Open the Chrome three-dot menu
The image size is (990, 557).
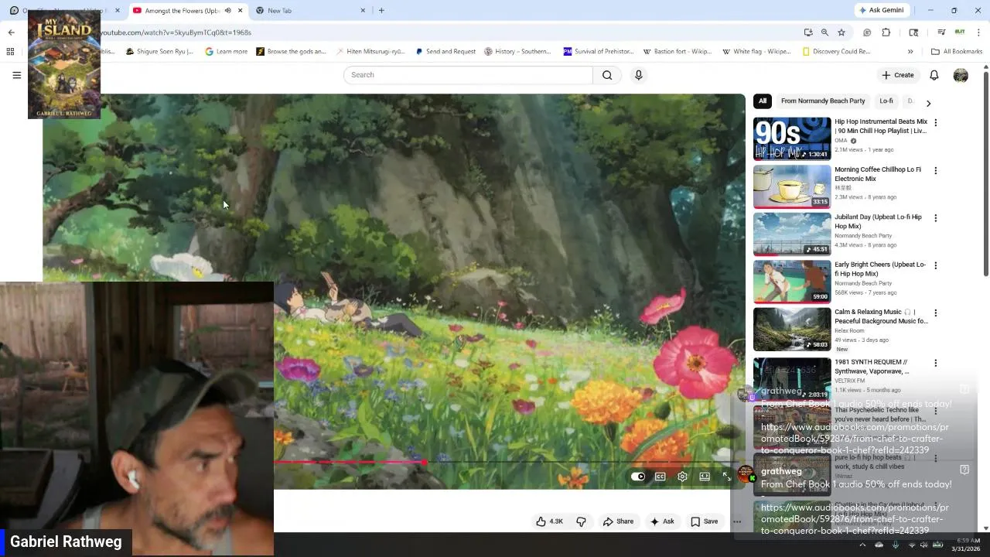979,32
